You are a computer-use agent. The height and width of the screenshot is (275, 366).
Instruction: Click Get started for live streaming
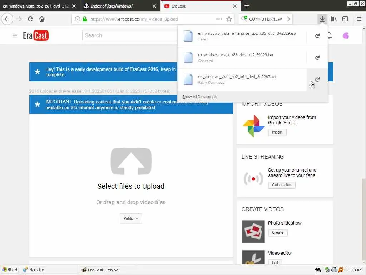point(282,185)
